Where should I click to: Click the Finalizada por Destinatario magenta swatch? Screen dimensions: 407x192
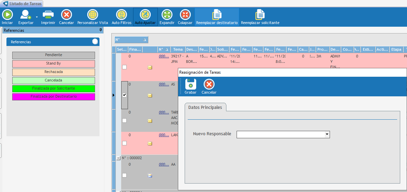tap(54, 97)
